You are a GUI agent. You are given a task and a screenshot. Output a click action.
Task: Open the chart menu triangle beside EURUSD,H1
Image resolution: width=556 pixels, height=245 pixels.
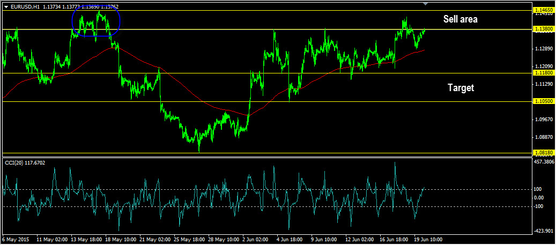[6, 6]
